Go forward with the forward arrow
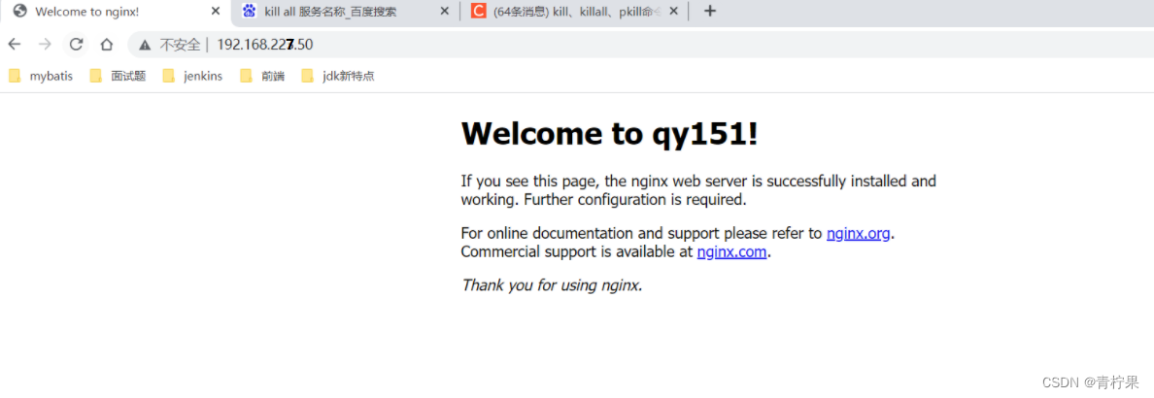 point(45,44)
